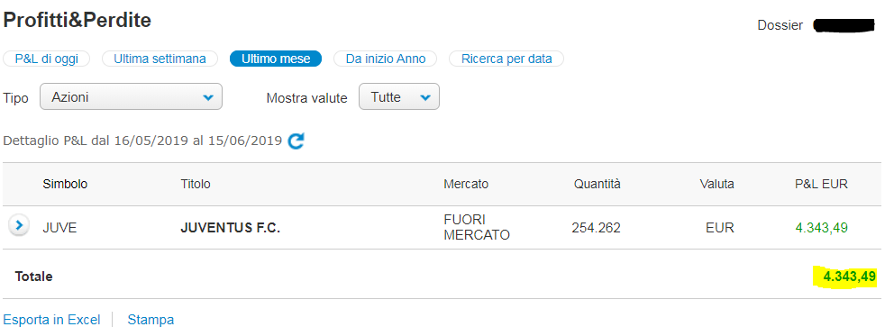Open the Tipo Azioni dropdown

tap(131, 96)
